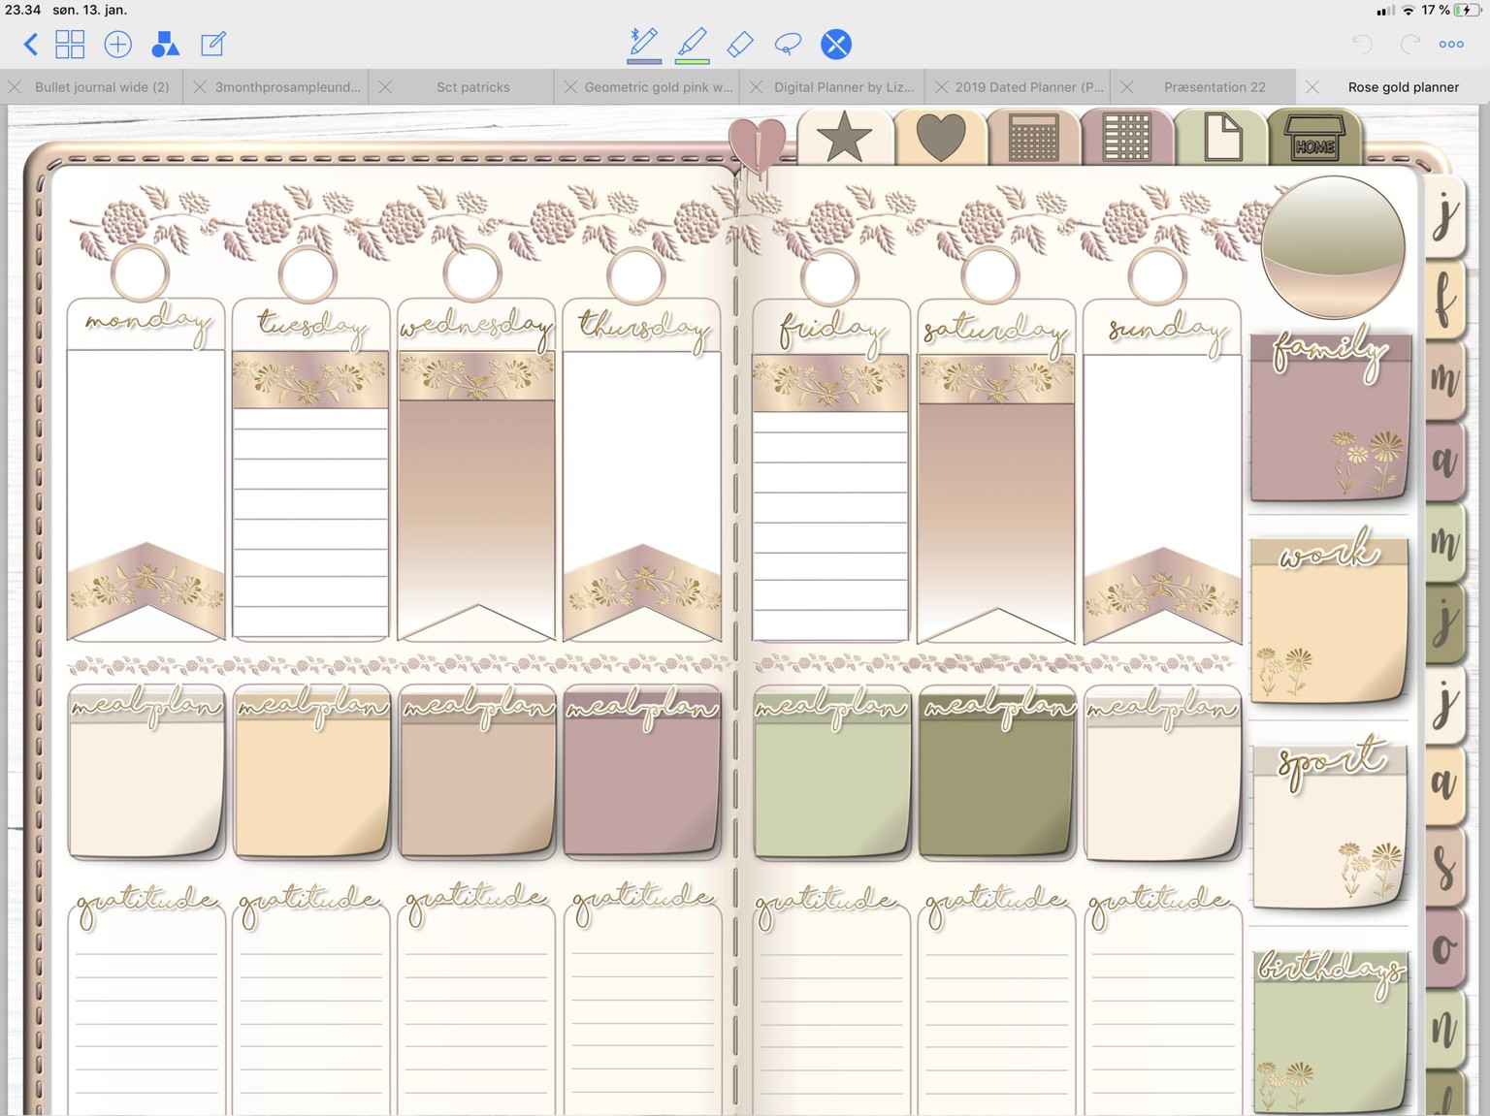Switch to Præsentation 22 tab

1215,87
